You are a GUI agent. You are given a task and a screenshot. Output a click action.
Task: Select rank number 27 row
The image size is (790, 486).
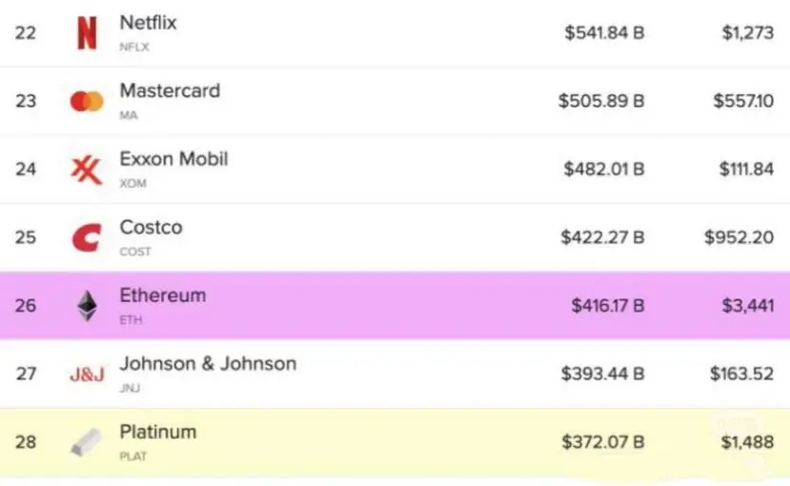point(395,375)
